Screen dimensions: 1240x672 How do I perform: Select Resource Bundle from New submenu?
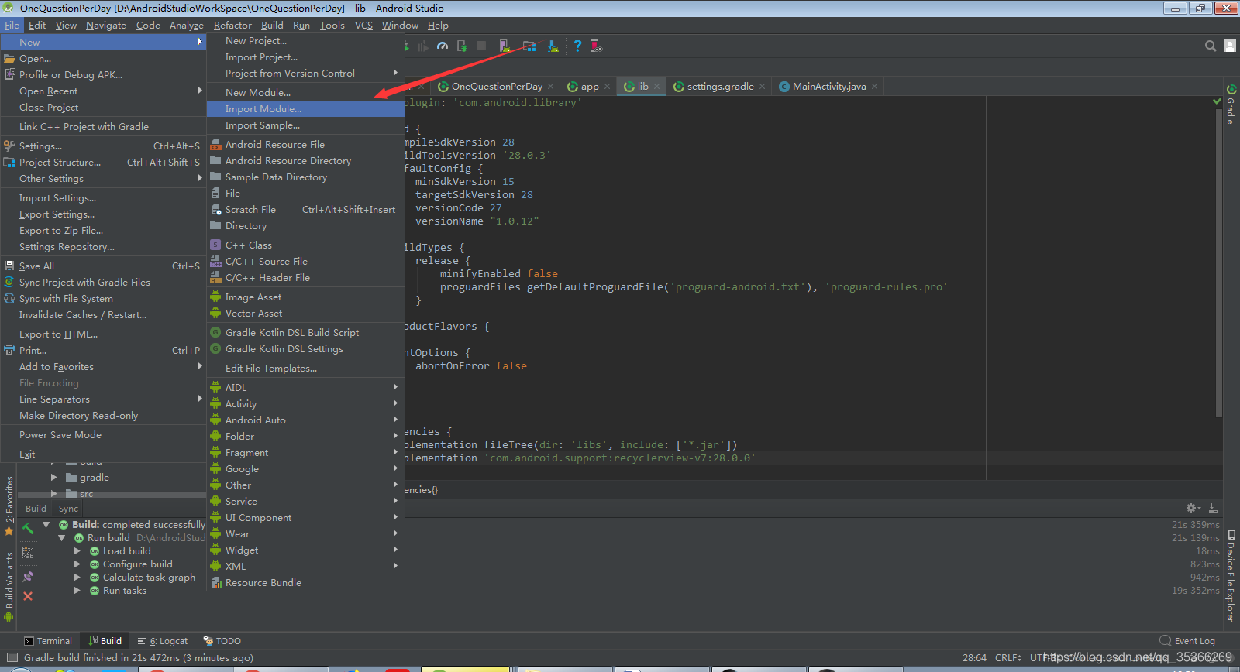(x=305, y=583)
